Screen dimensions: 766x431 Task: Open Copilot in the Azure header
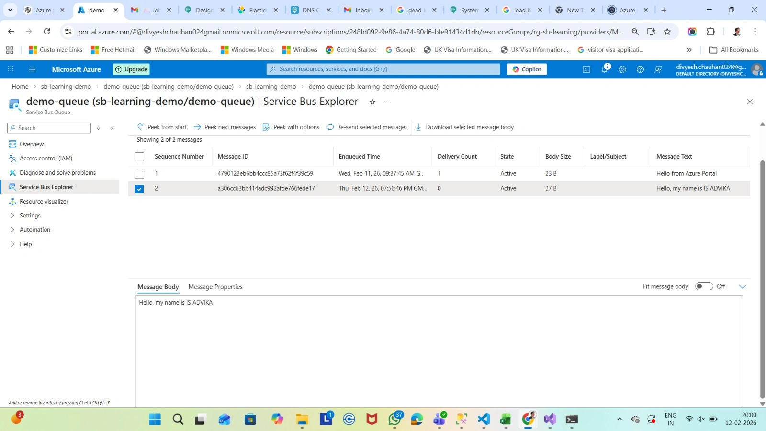coord(527,69)
